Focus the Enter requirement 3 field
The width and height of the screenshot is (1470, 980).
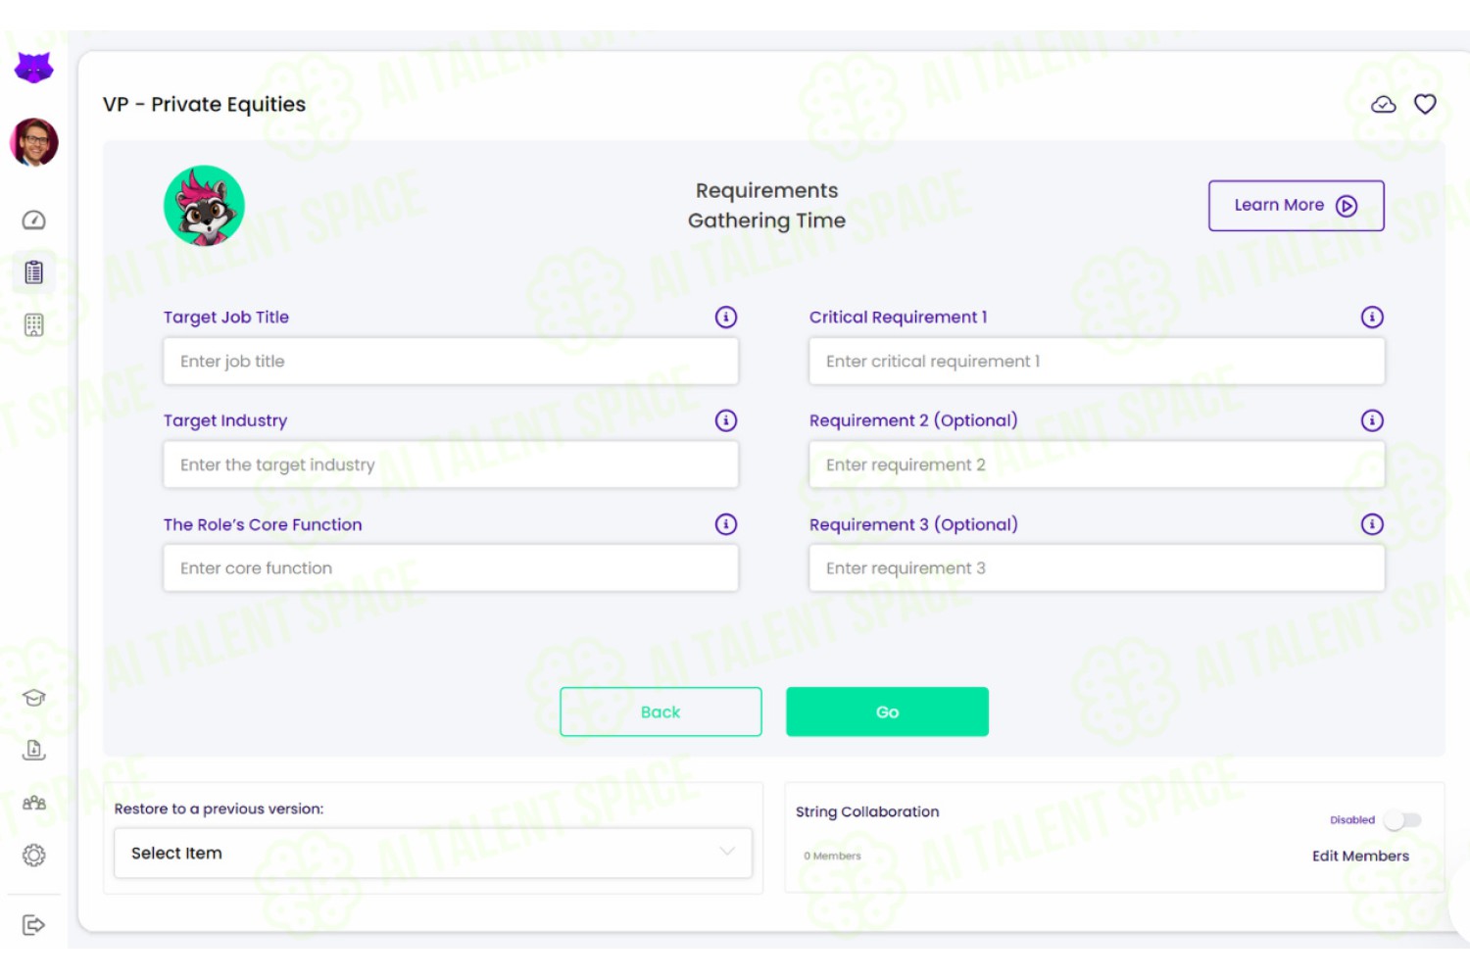tap(1097, 568)
